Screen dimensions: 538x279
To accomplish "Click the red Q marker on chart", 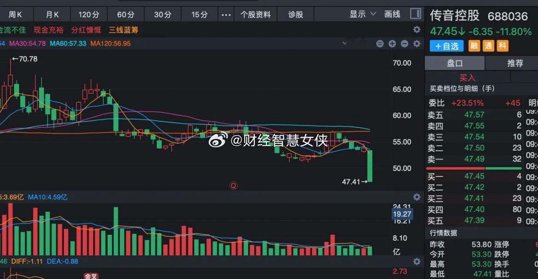I will pos(233,186).
